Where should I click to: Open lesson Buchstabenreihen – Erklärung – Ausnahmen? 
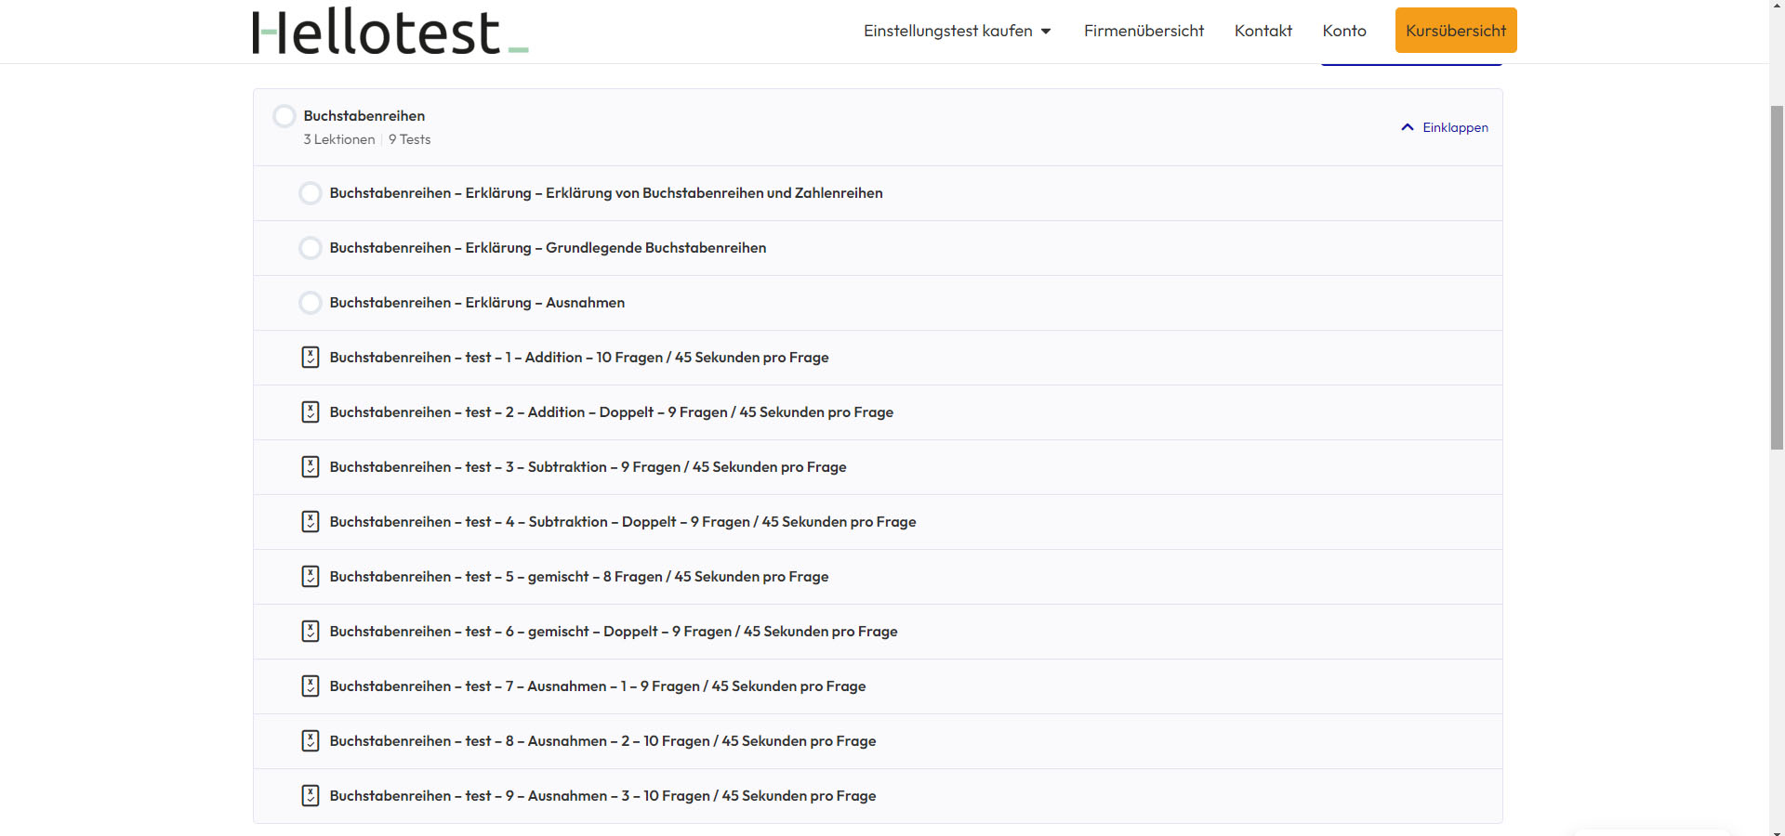pos(477,303)
